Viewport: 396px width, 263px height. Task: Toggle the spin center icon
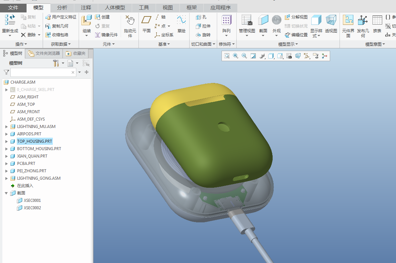click(324, 56)
